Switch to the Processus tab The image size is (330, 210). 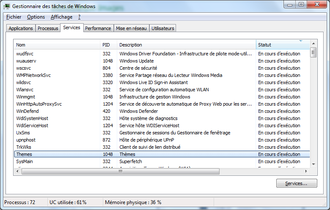click(x=48, y=28)
